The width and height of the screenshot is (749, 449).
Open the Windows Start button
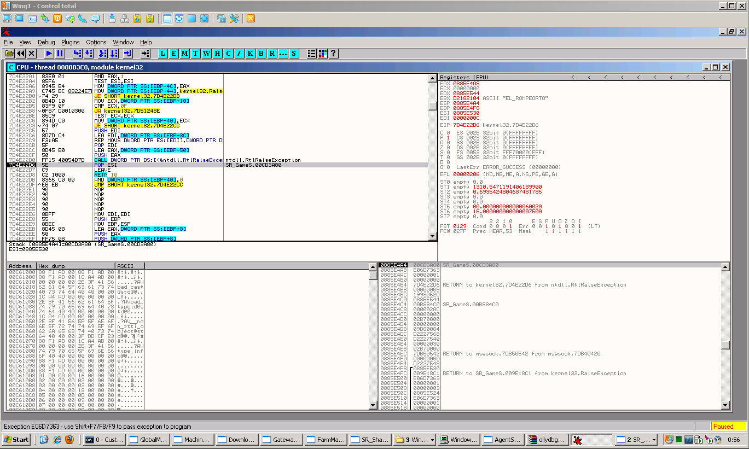pos(18,439)
